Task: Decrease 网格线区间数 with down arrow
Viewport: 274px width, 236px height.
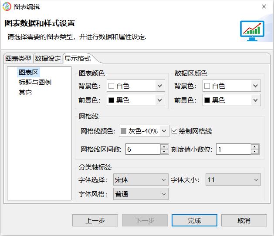Action: pyautogui.click(x=164, y=152)
